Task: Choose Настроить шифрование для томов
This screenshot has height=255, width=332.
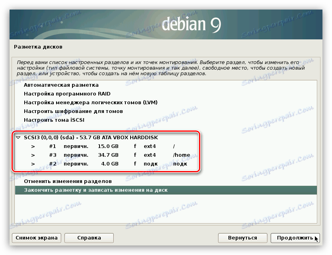Action: 73,111
